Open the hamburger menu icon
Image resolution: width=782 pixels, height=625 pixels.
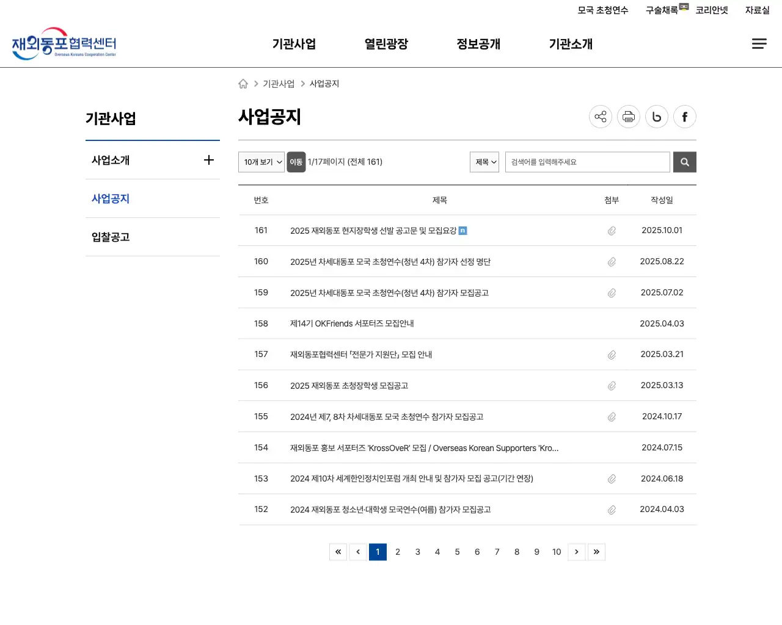[x=759, y=43]
